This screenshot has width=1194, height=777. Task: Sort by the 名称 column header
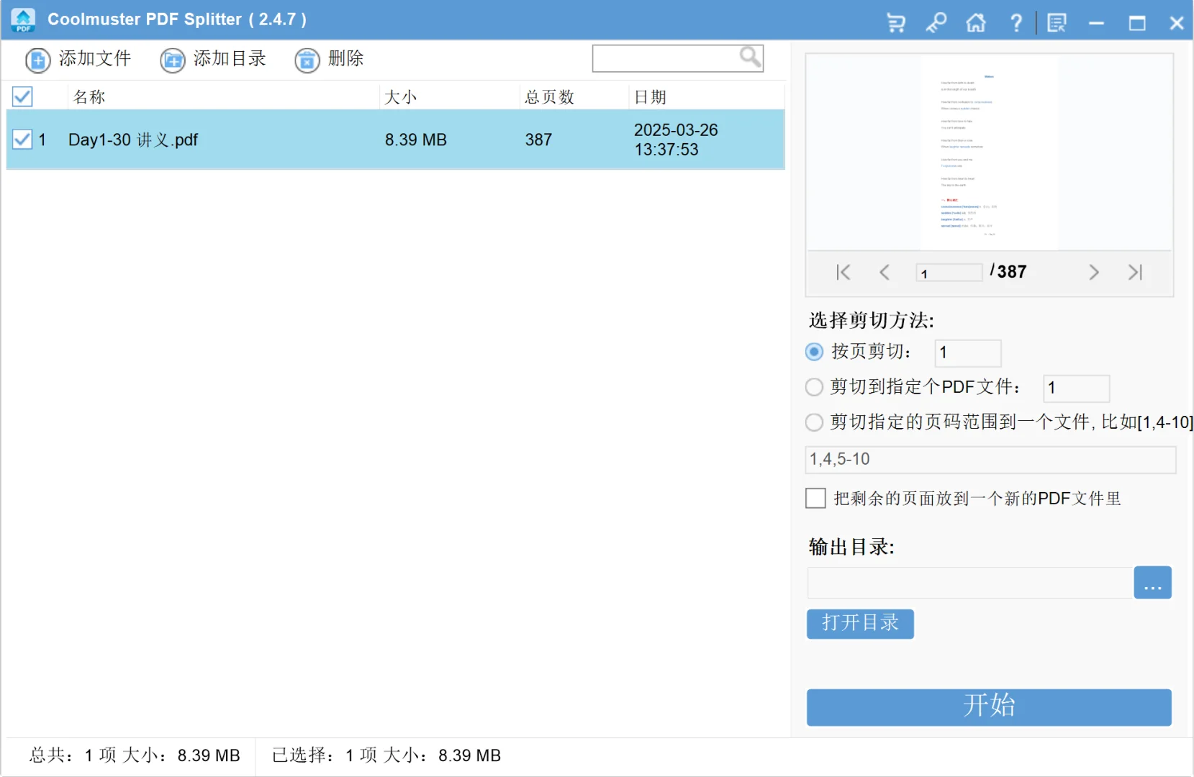pyautogui.click(x=89, y=97)
